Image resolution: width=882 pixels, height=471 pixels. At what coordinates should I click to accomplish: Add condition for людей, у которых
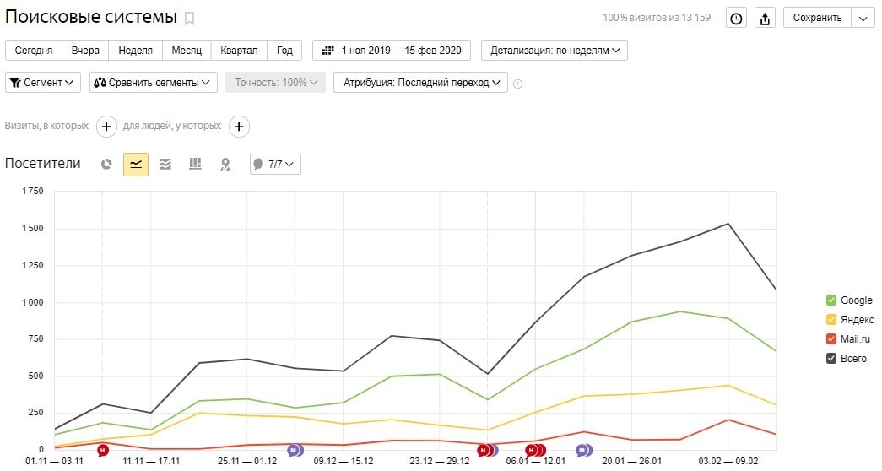coord(239,127)
